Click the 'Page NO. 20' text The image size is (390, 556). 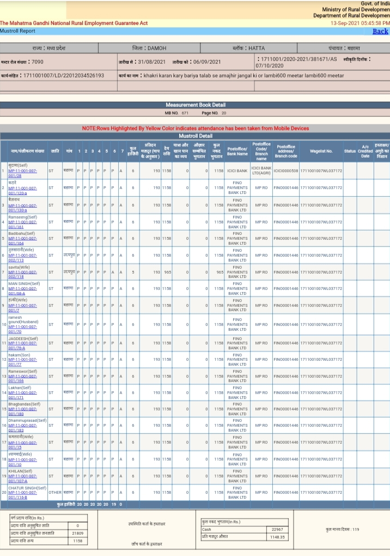pos(214,113)
